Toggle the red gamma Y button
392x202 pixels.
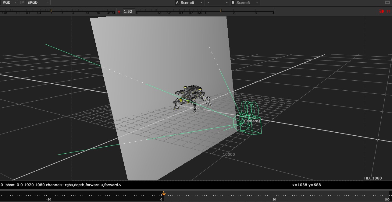[119, 12]
